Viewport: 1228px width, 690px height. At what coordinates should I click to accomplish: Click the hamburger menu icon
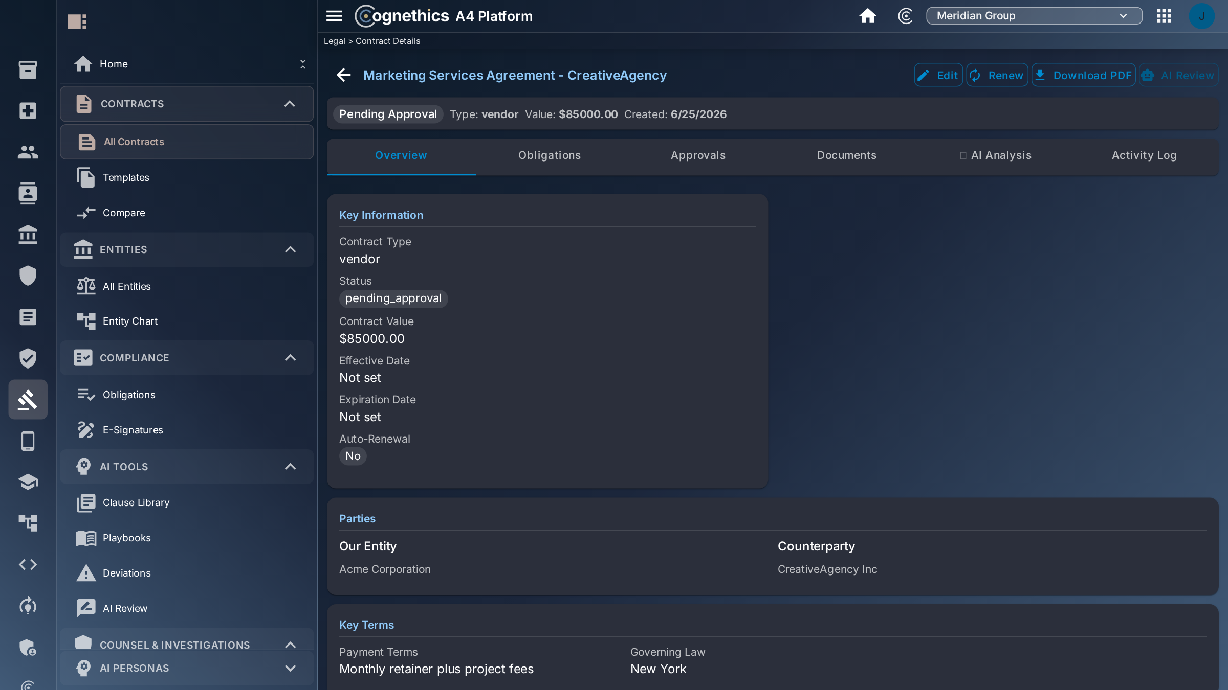(x=334, y=16)
